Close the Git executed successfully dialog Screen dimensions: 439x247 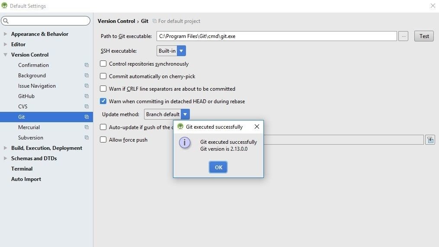click(x=257, y=127)
